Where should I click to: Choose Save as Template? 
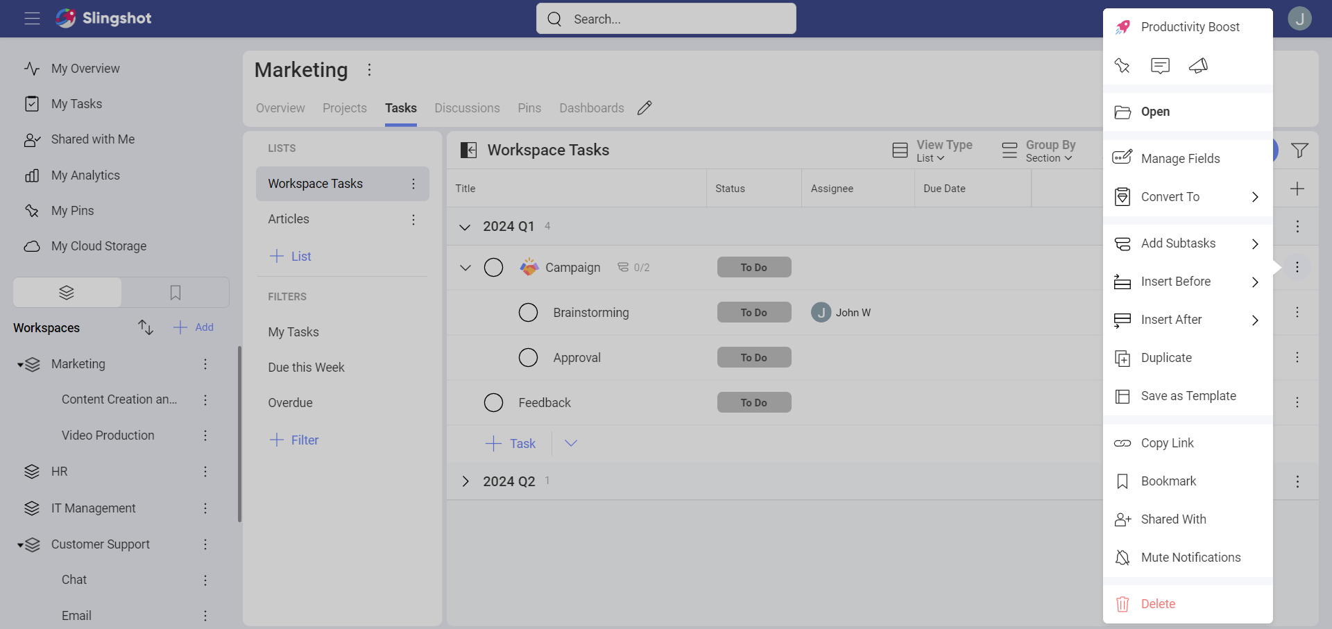(1188, 396)
